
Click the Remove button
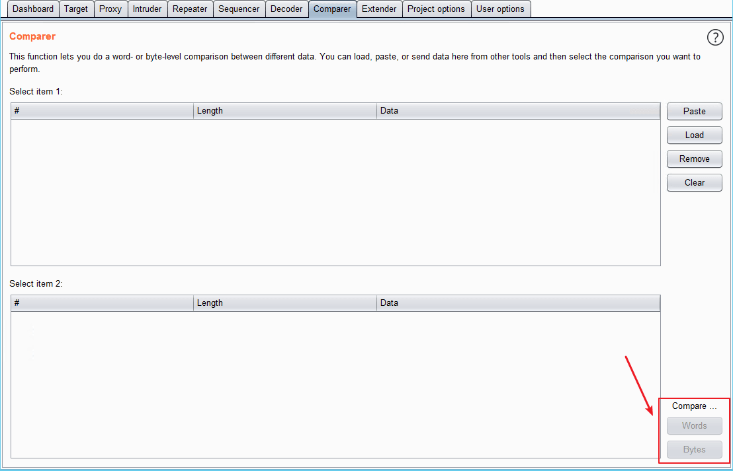[x=694, y=159]
